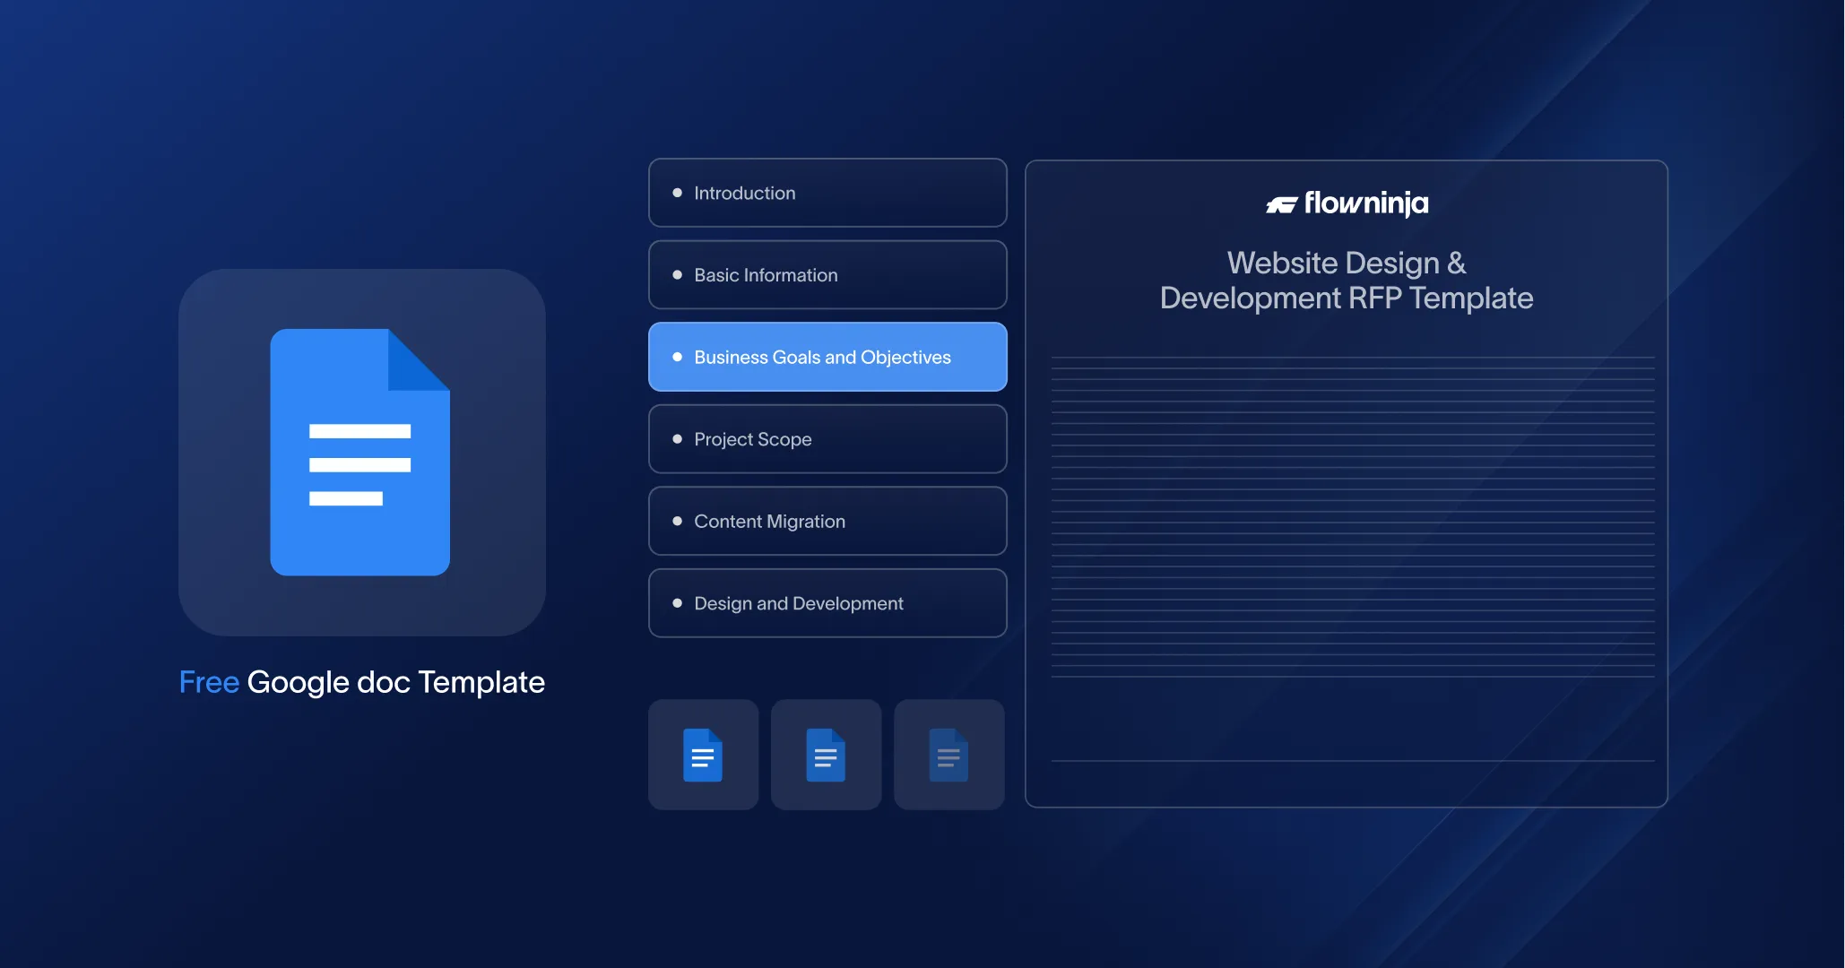Open the Project Scope section

tap(827, 439)
